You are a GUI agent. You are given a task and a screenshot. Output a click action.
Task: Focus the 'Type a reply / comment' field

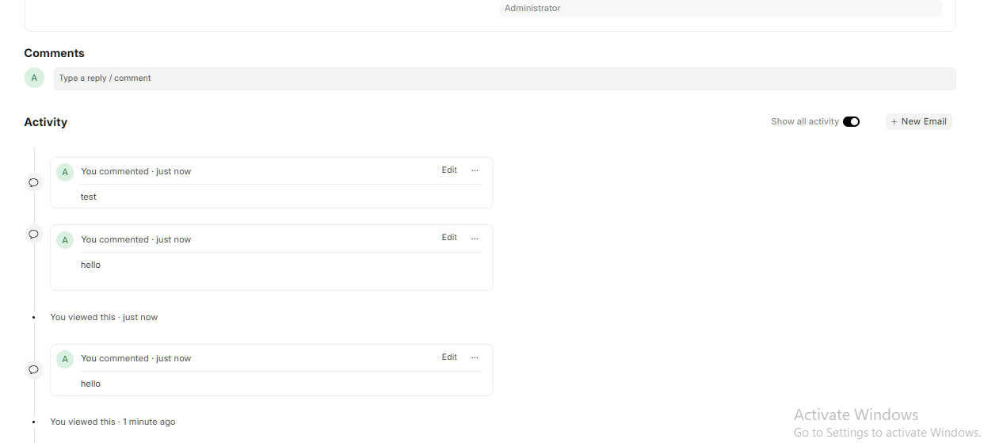pyautogui.click(x=505, y=78)
